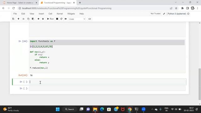Open the browser extensions puzzle icon
The image size is (201, 113).
coord(182,8)
